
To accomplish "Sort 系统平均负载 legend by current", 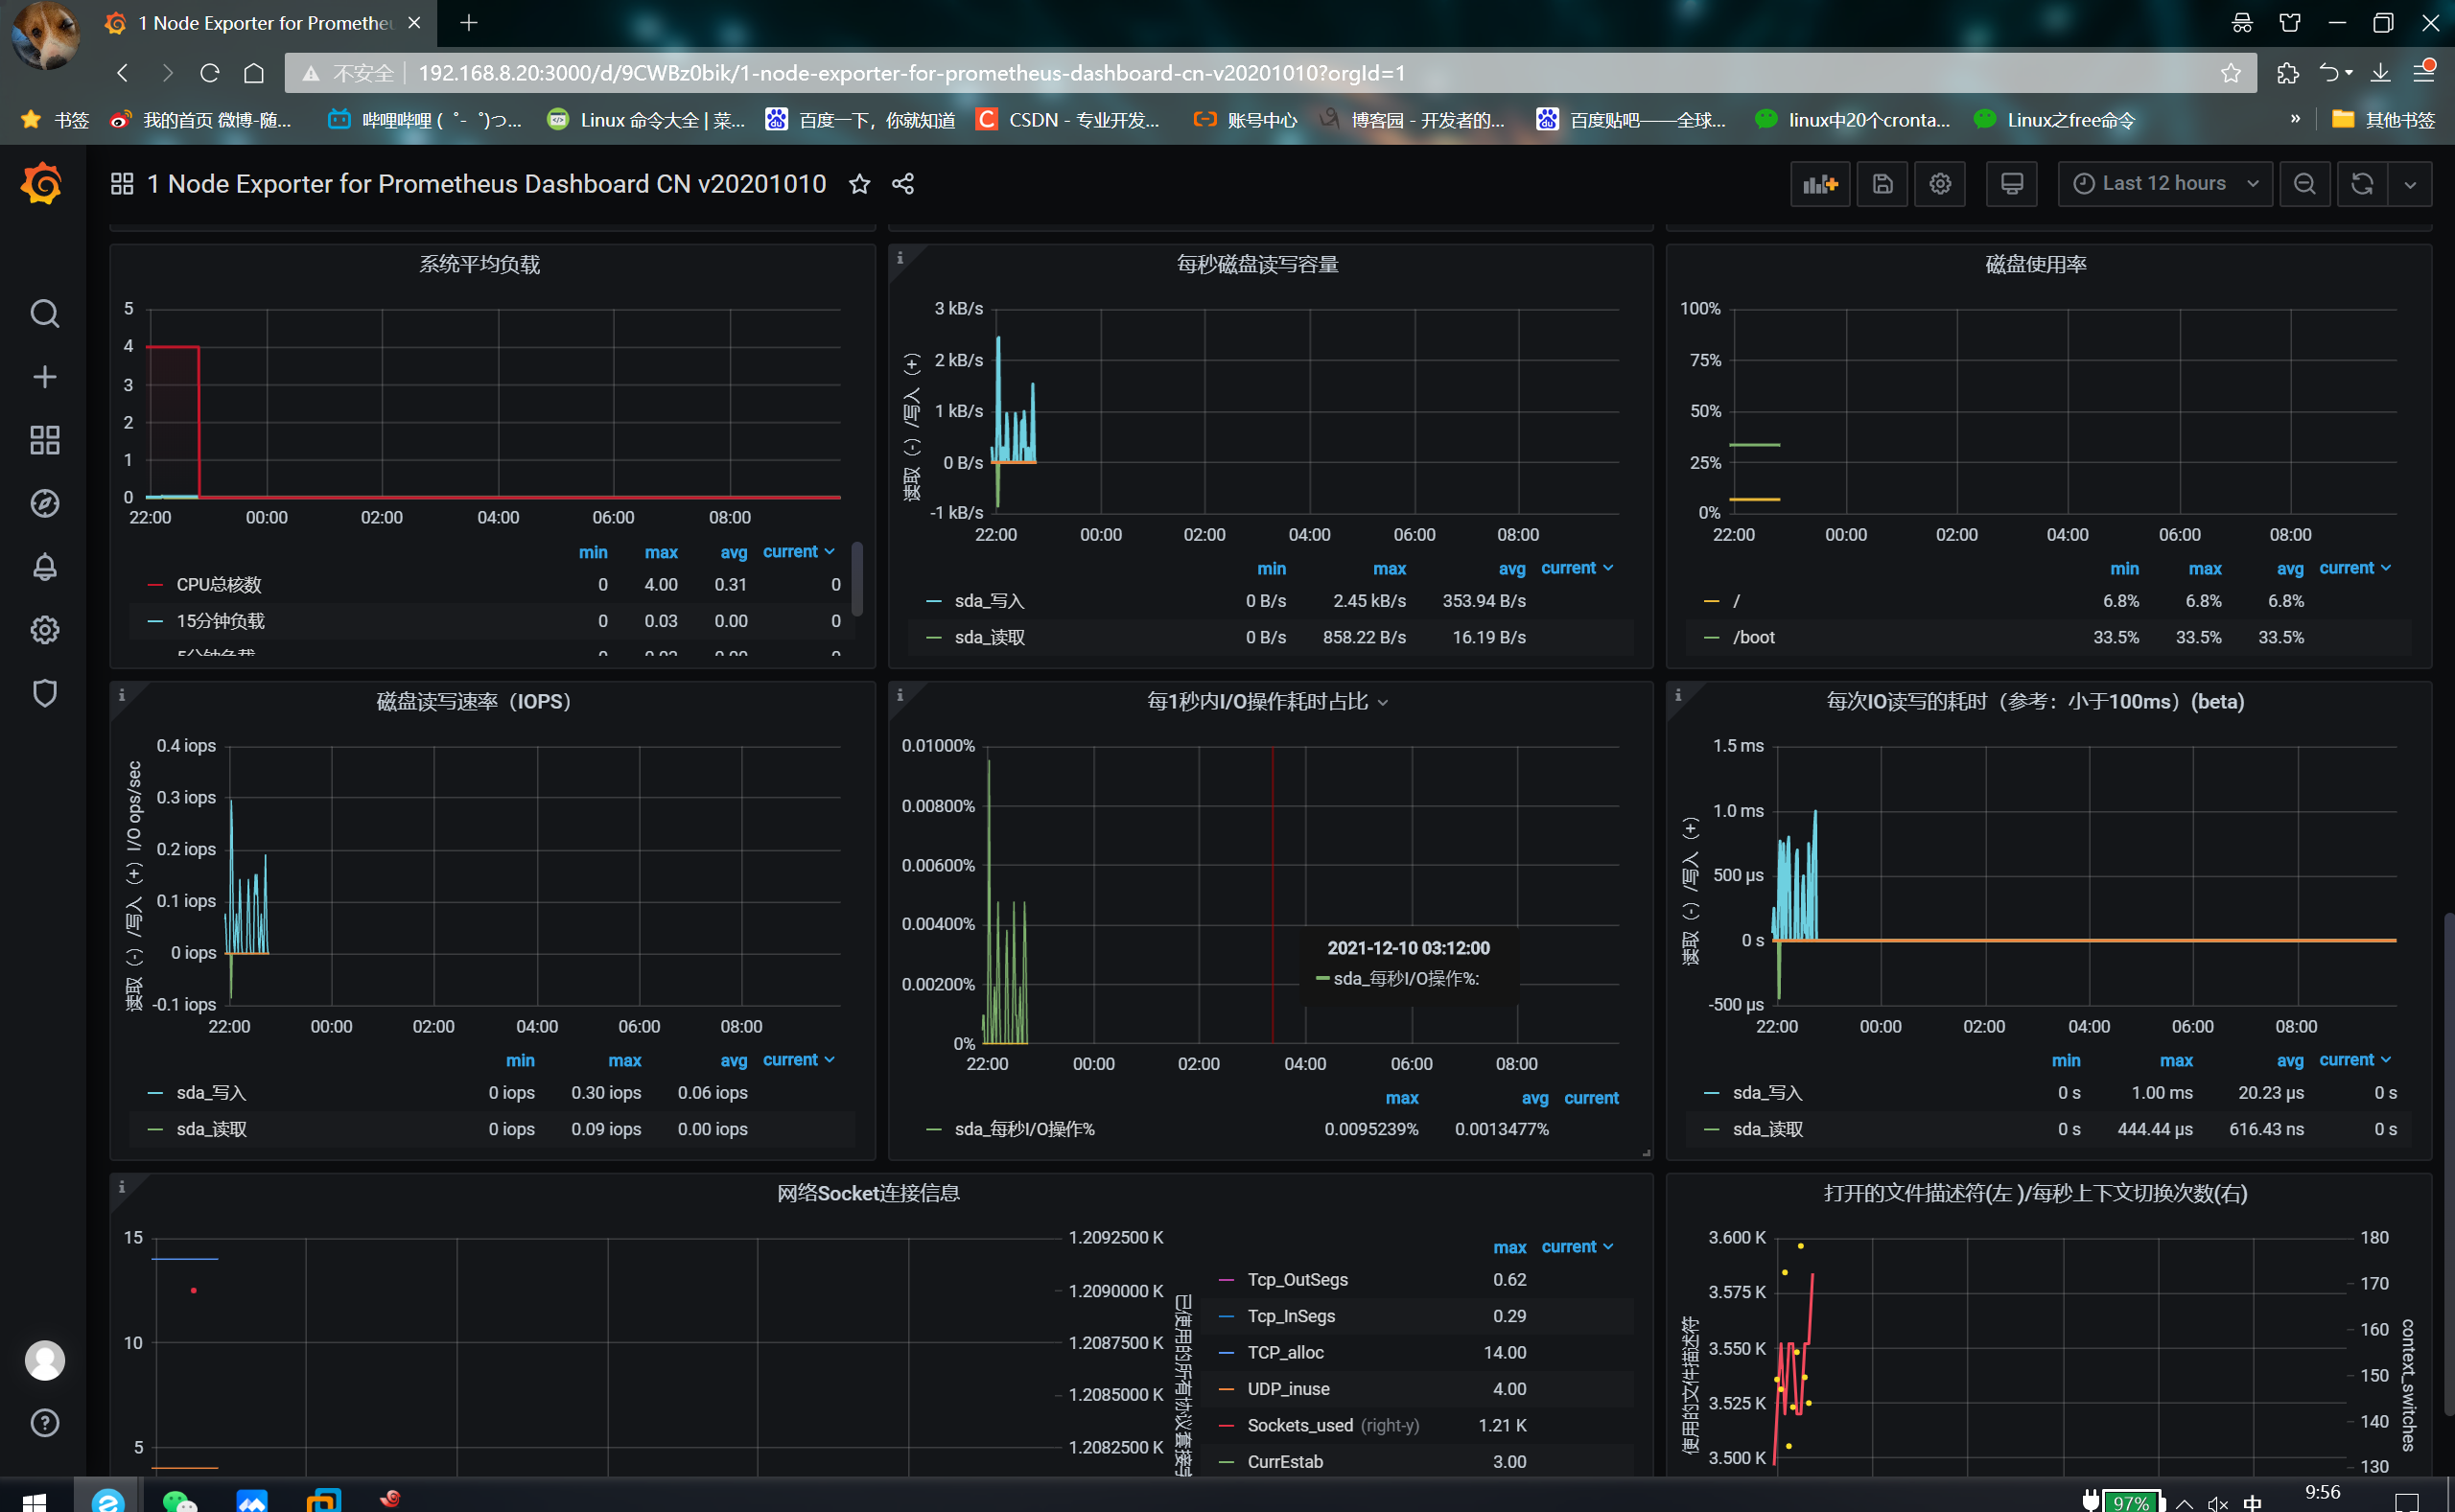I will point(798,552).
